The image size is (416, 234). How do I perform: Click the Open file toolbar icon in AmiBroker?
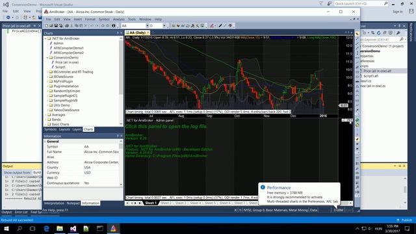click(51, 26)
